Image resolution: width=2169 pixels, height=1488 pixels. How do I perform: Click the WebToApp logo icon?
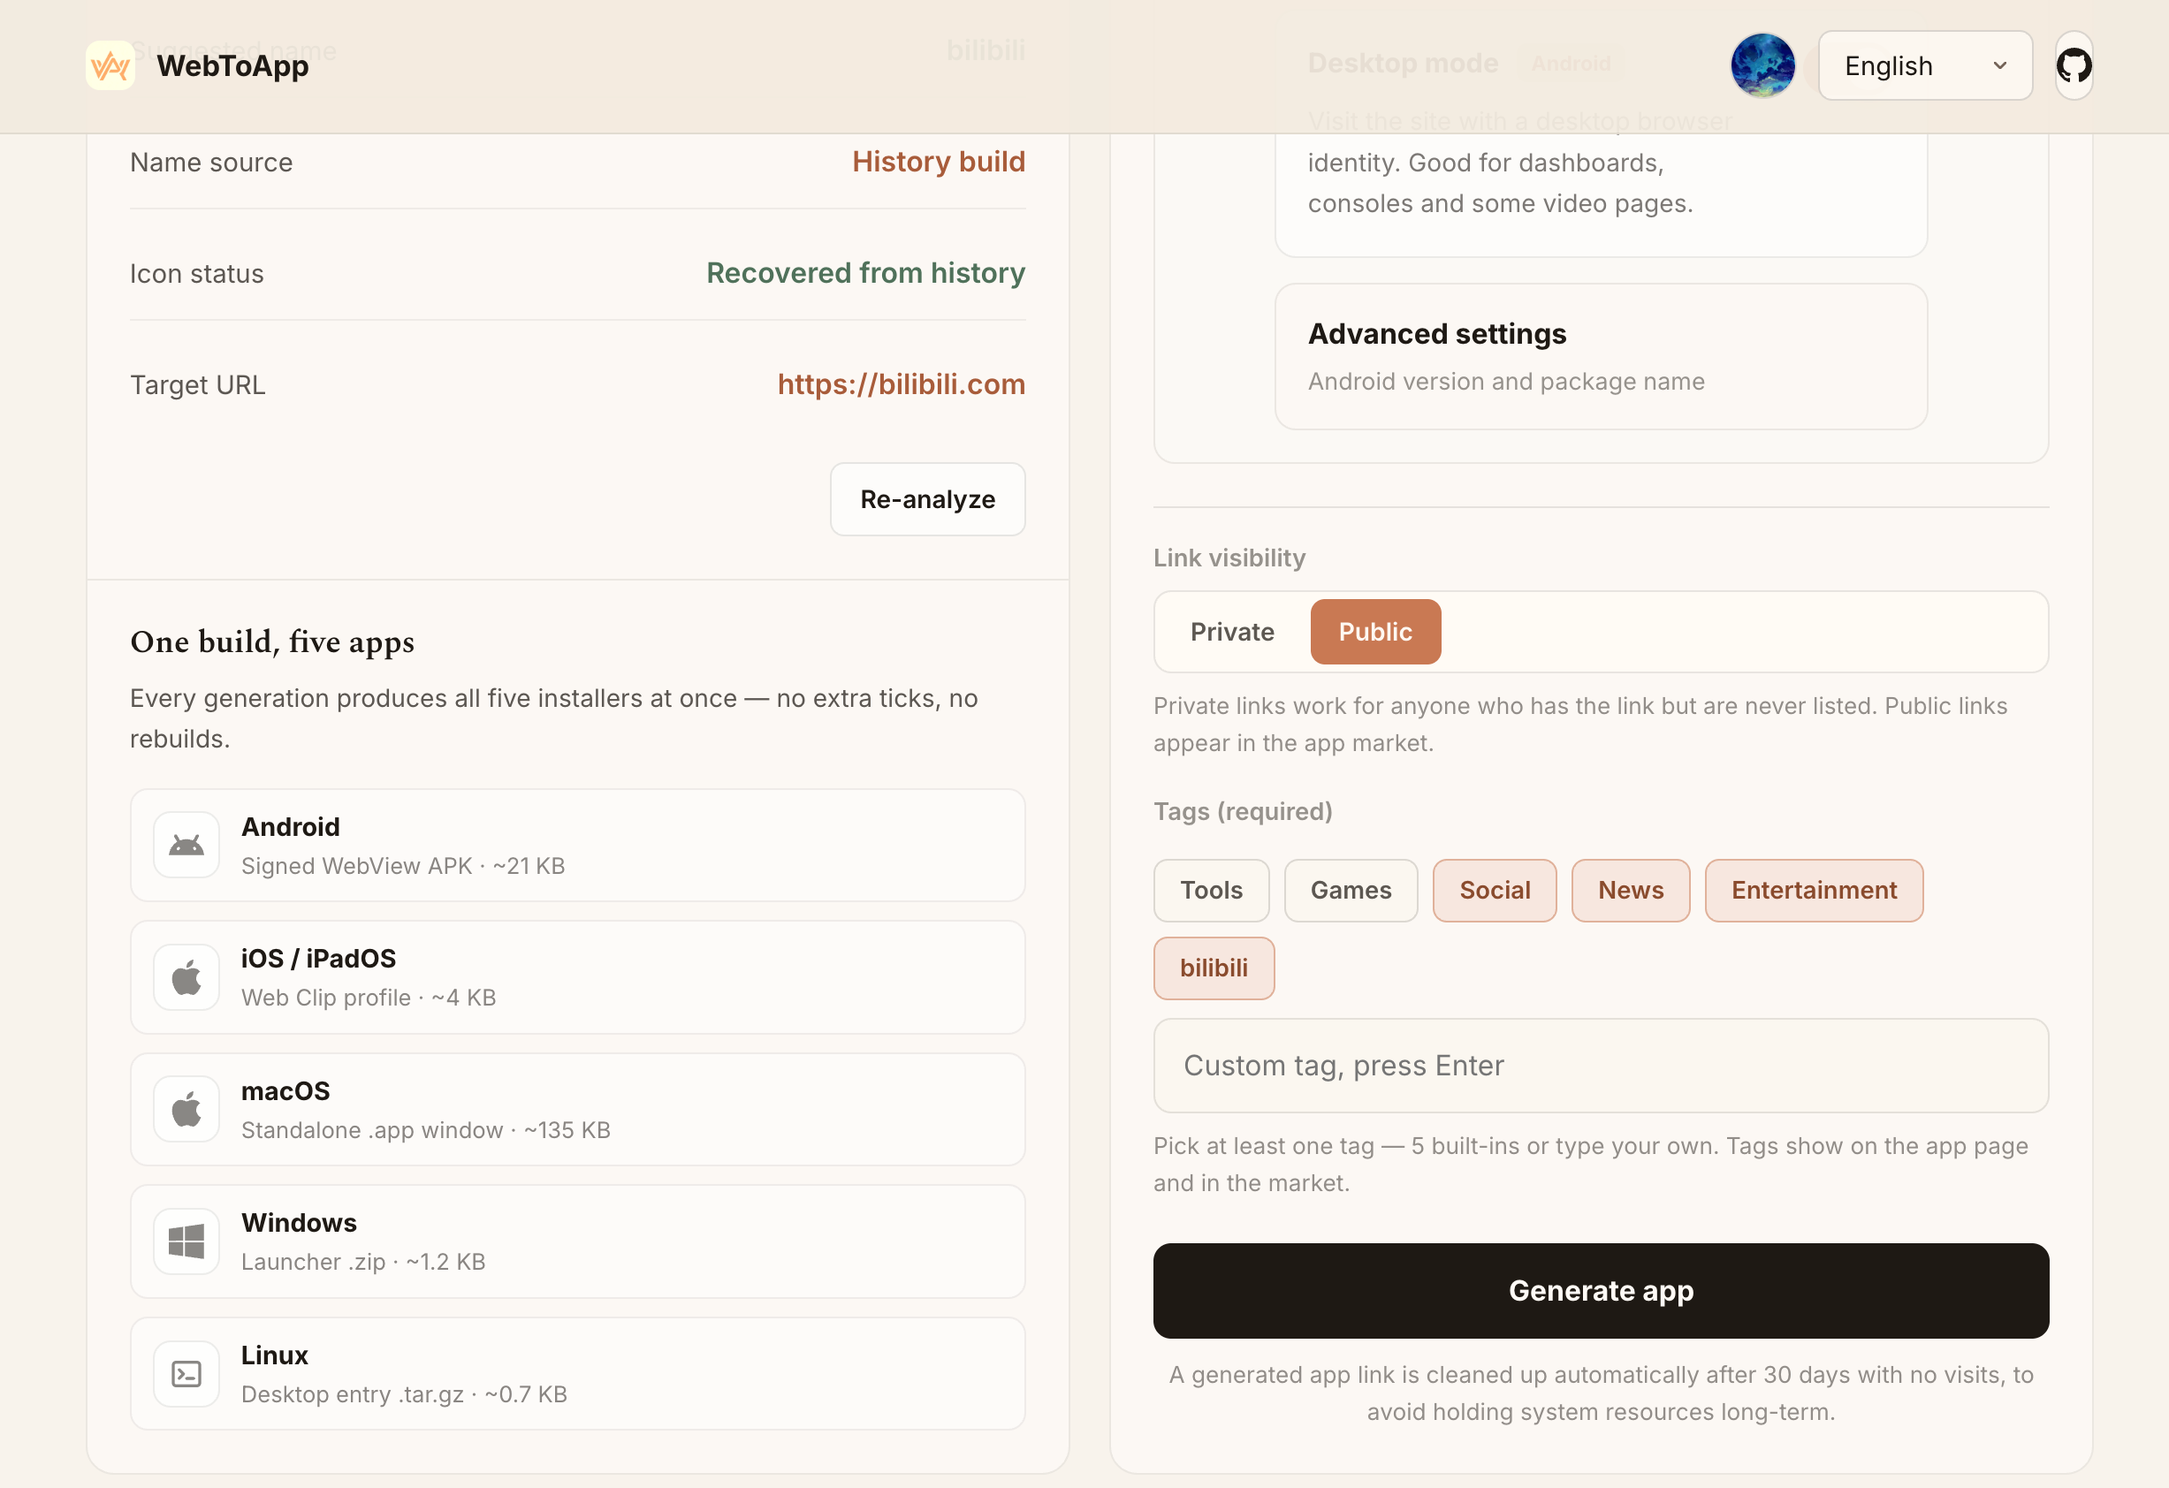110,65
